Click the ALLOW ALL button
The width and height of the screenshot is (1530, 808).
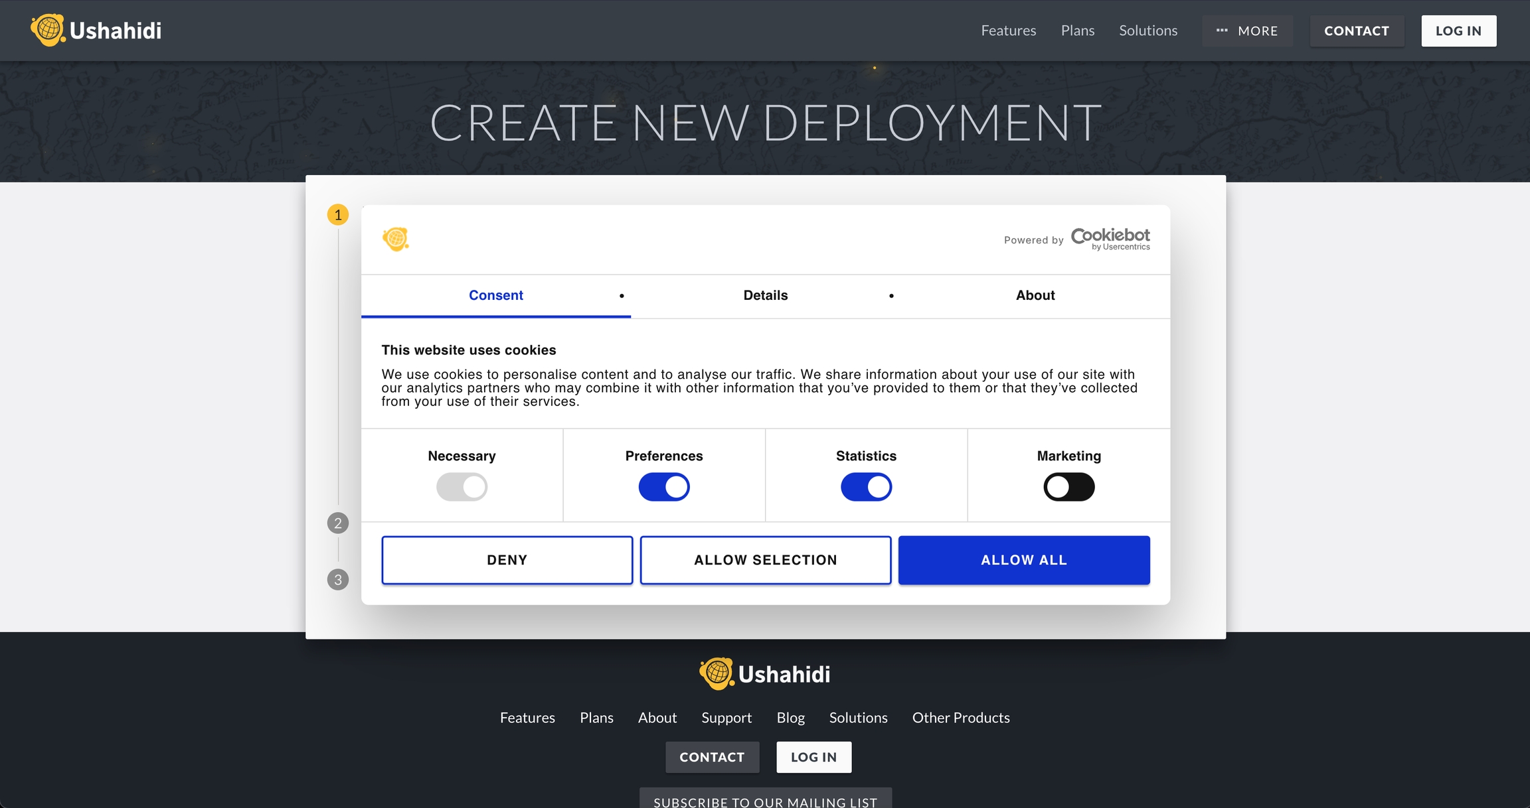tap(1023, 559)
